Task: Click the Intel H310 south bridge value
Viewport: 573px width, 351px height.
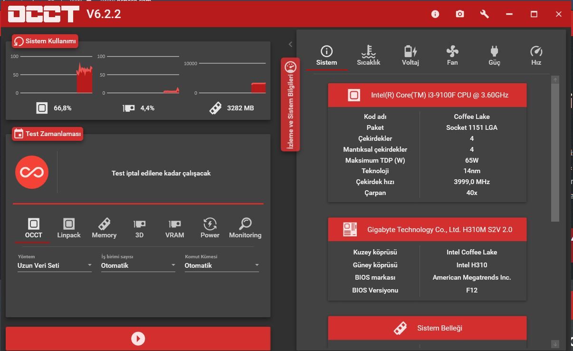Action: click(472, 265)
